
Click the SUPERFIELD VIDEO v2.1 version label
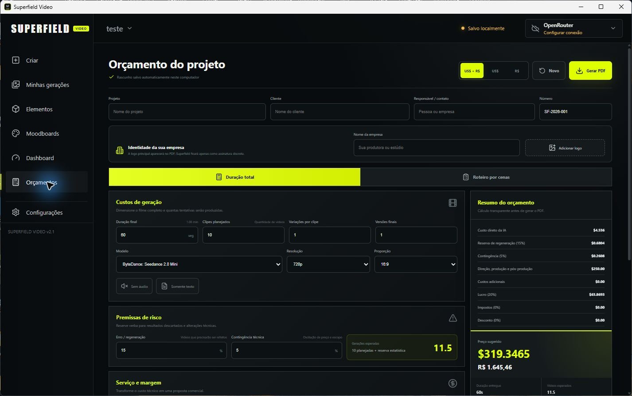[31, 232]
